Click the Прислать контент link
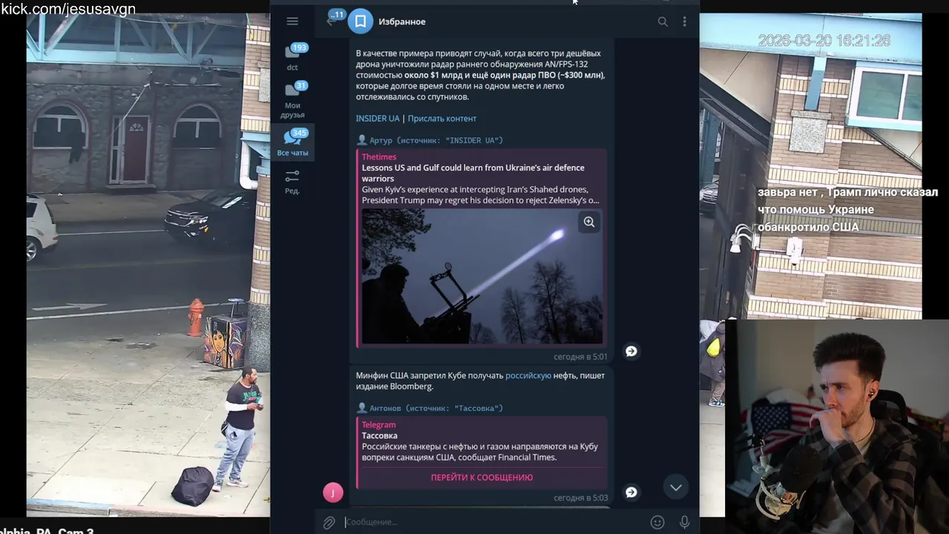 [x=442, y=119]
